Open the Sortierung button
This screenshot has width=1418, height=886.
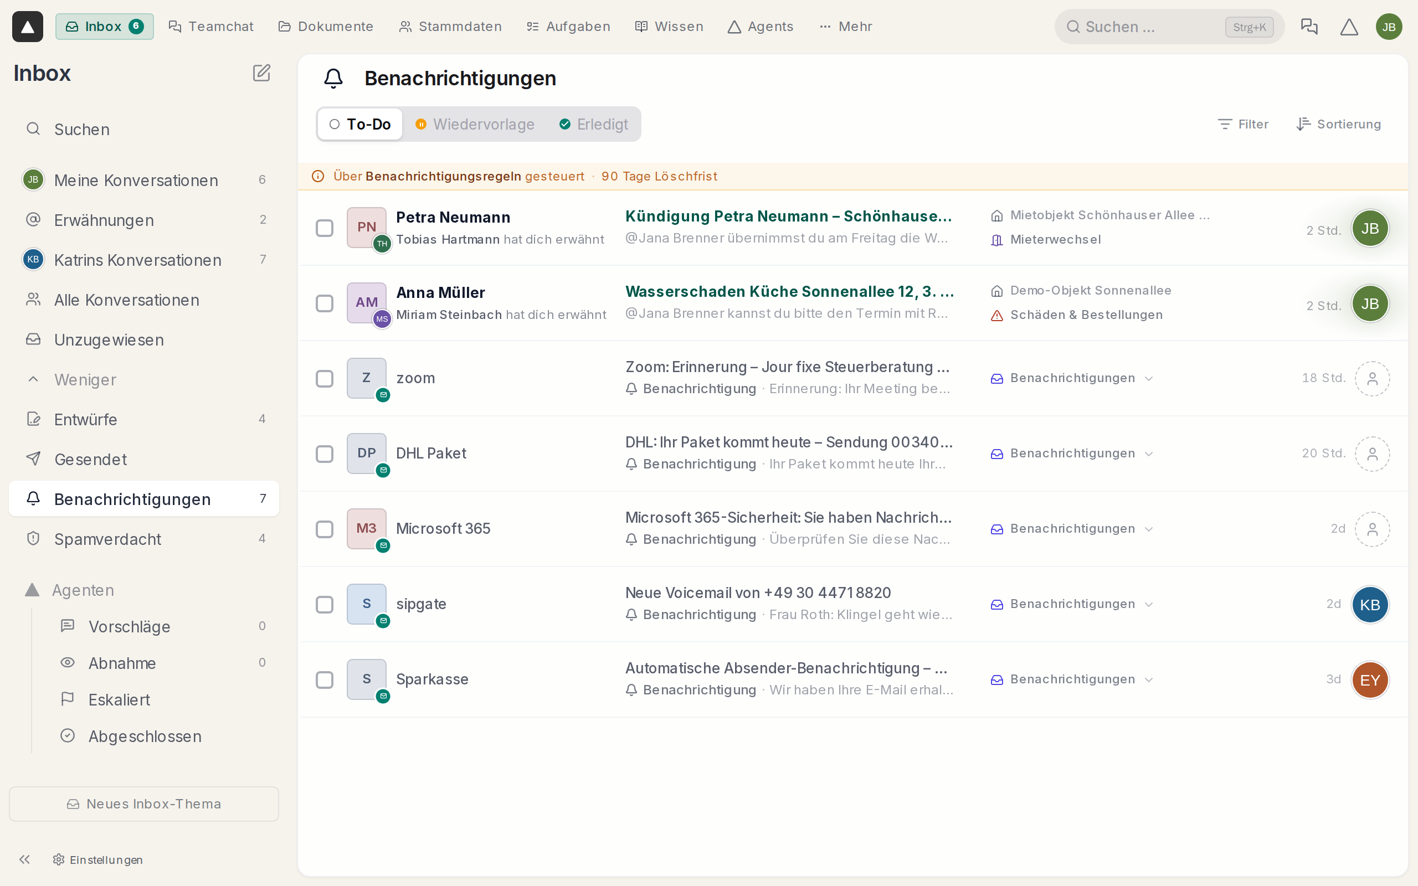point(1339,124)
